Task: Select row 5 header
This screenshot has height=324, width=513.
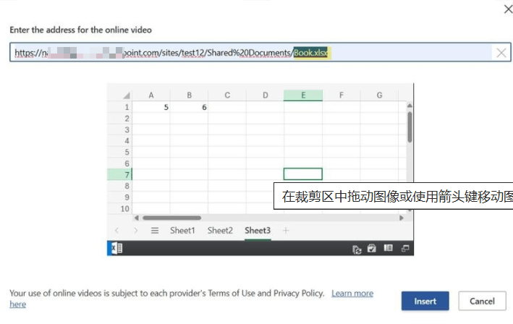Action: (x=119, y=153)
